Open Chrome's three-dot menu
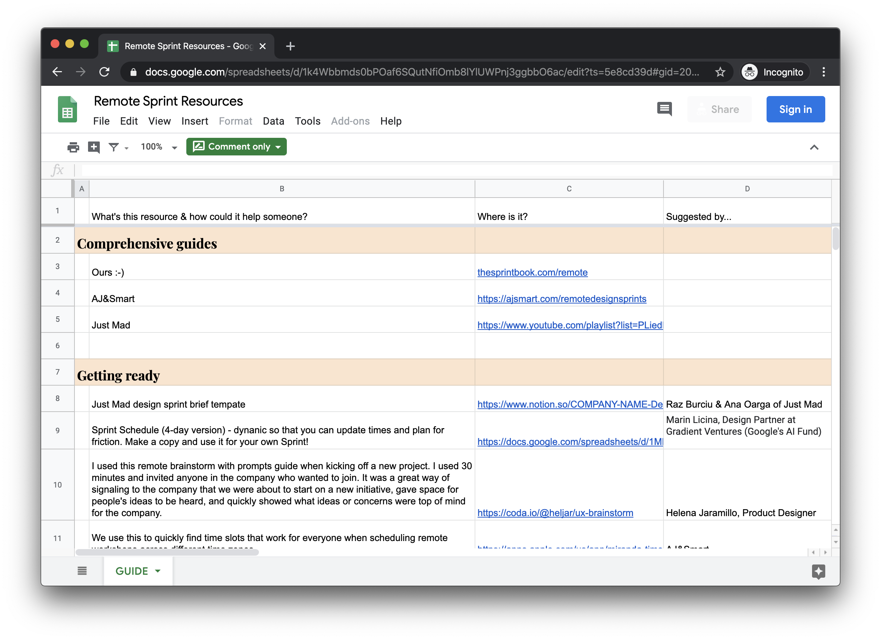Screen dimensions: 881x640 (823, 72)
